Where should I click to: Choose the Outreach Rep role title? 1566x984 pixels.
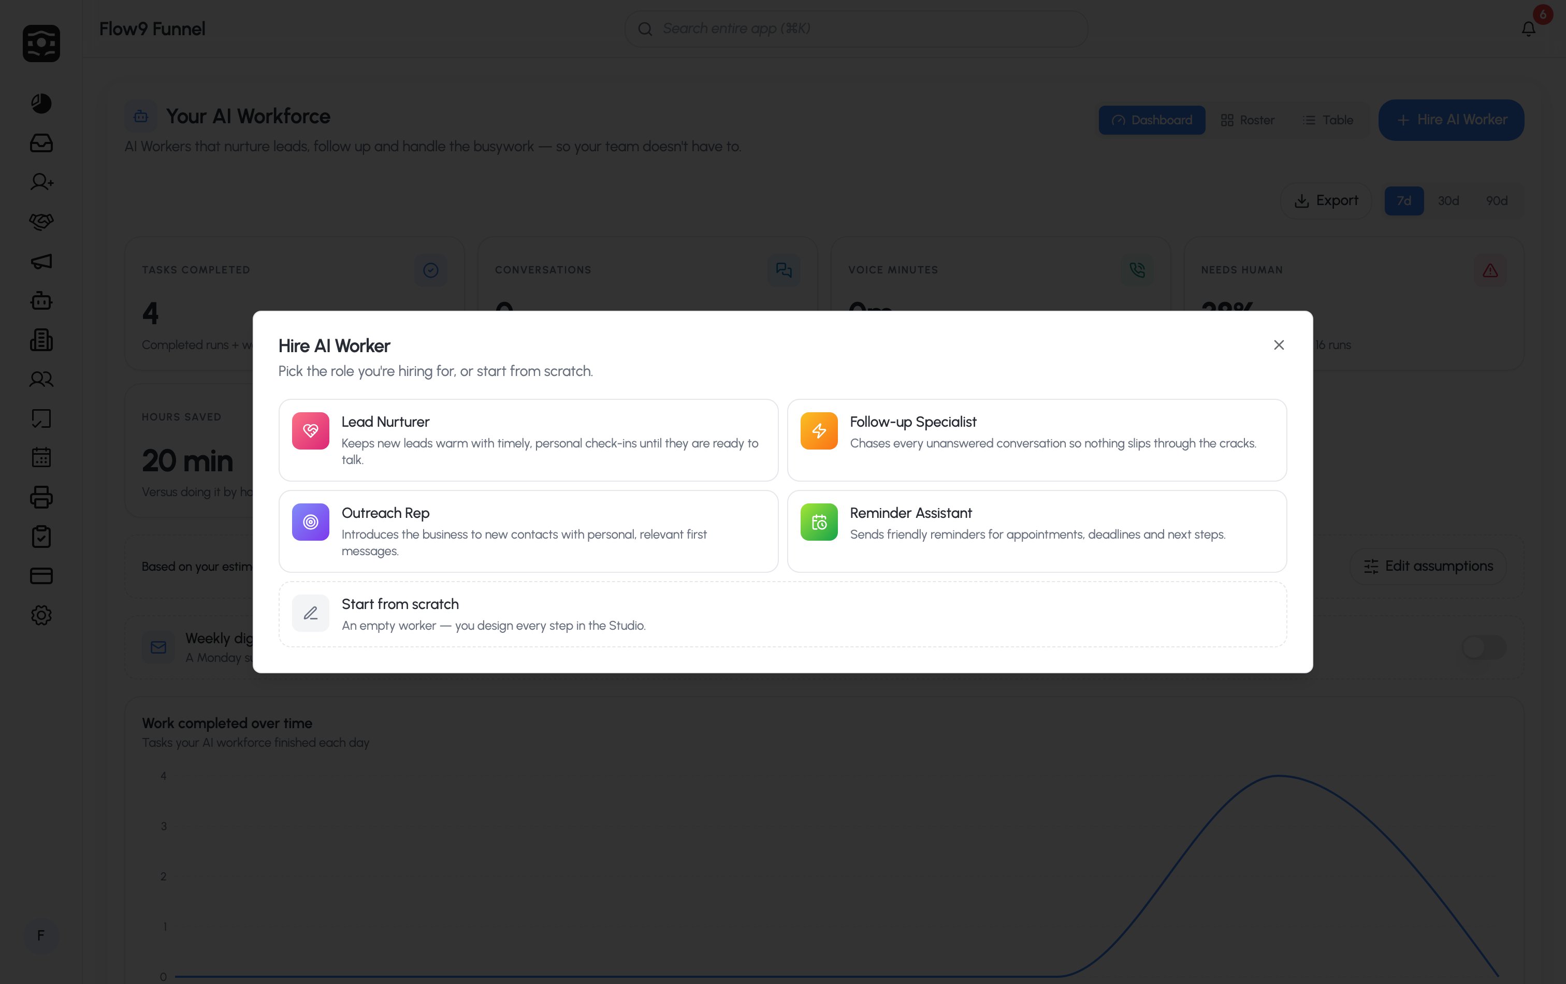pyautogui.click(x=386, y=513)
